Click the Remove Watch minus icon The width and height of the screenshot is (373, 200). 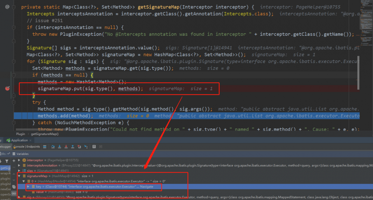pyautogui.click(x=14, y=167)
